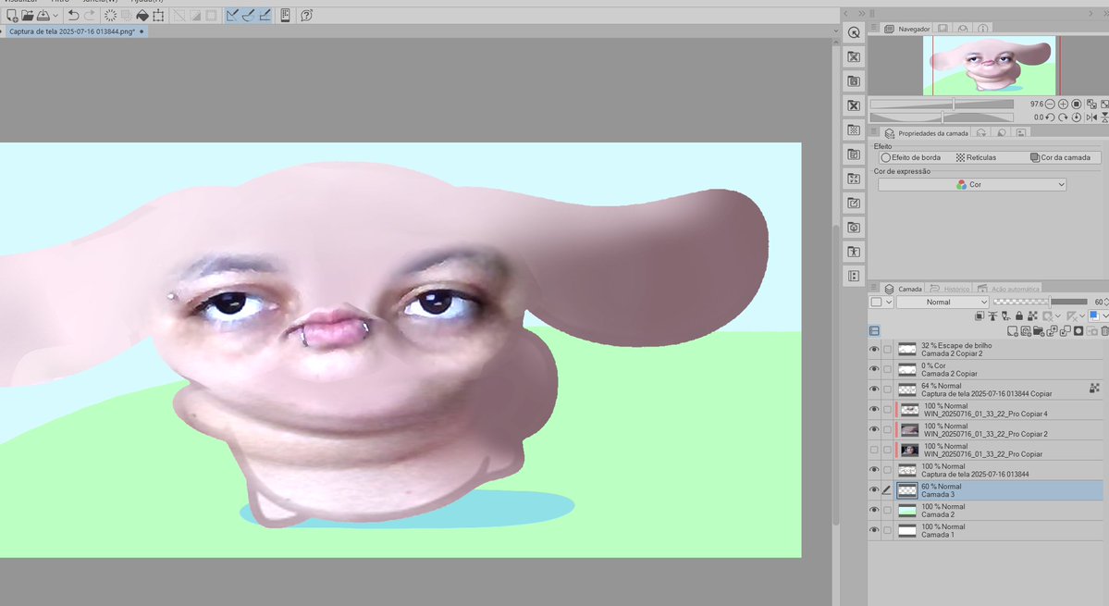Zoom out with navigator minus icon
This screenshot has width=1109, height=606.
[1051, 104]
